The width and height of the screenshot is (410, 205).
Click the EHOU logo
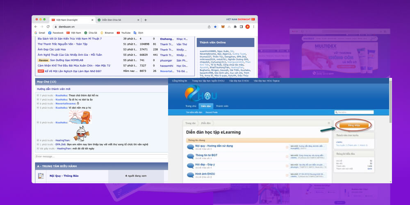200,93
